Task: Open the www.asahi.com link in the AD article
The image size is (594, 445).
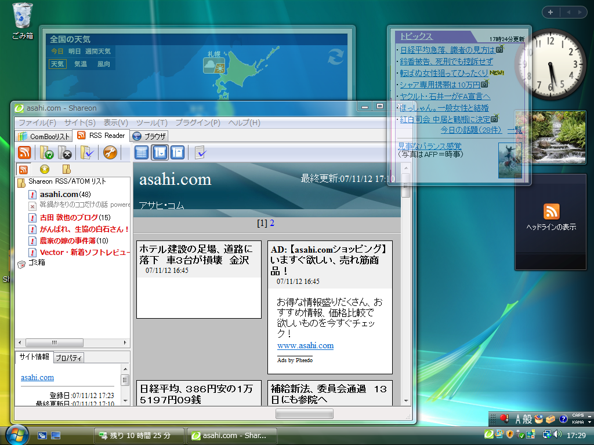Action: click(x=305, y=345)
